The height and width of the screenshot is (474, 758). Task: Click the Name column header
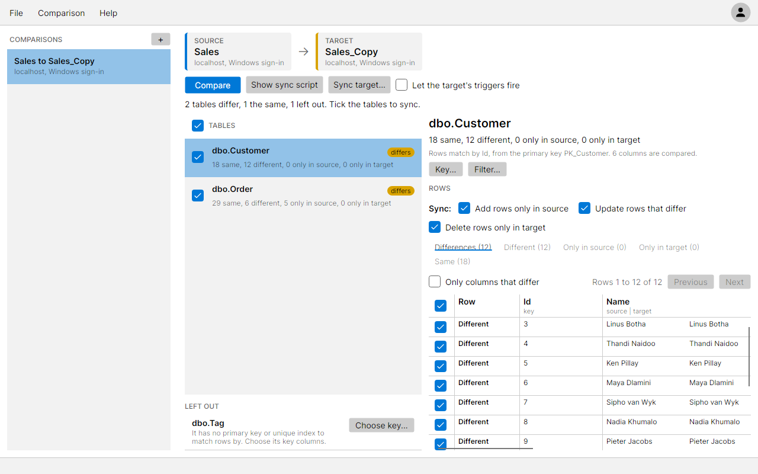coord(676,306)
